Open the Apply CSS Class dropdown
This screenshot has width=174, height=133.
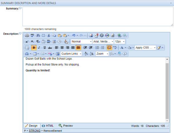[x=145, y=48]
